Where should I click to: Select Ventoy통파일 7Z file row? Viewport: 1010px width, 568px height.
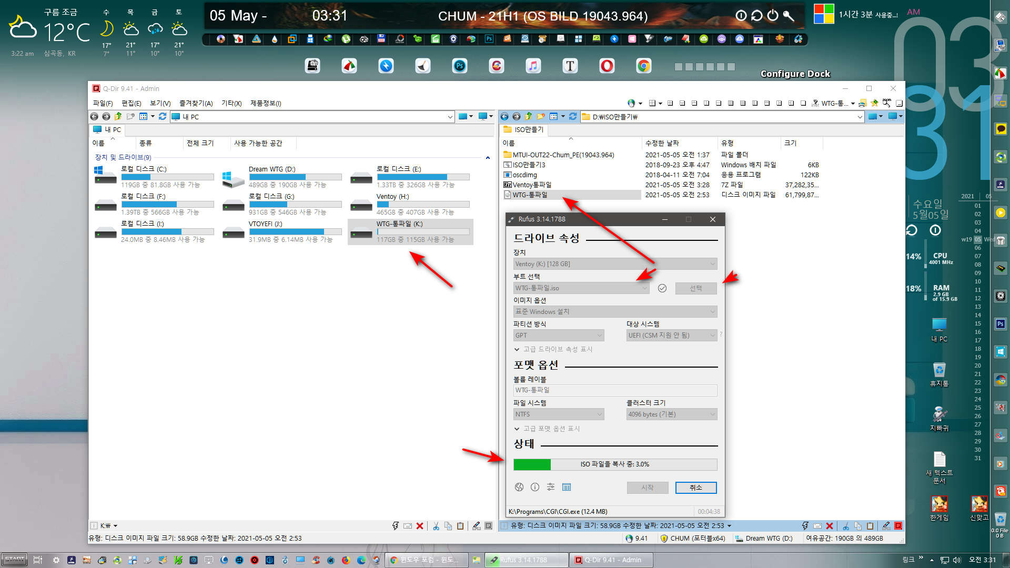[x=532, y=185]
